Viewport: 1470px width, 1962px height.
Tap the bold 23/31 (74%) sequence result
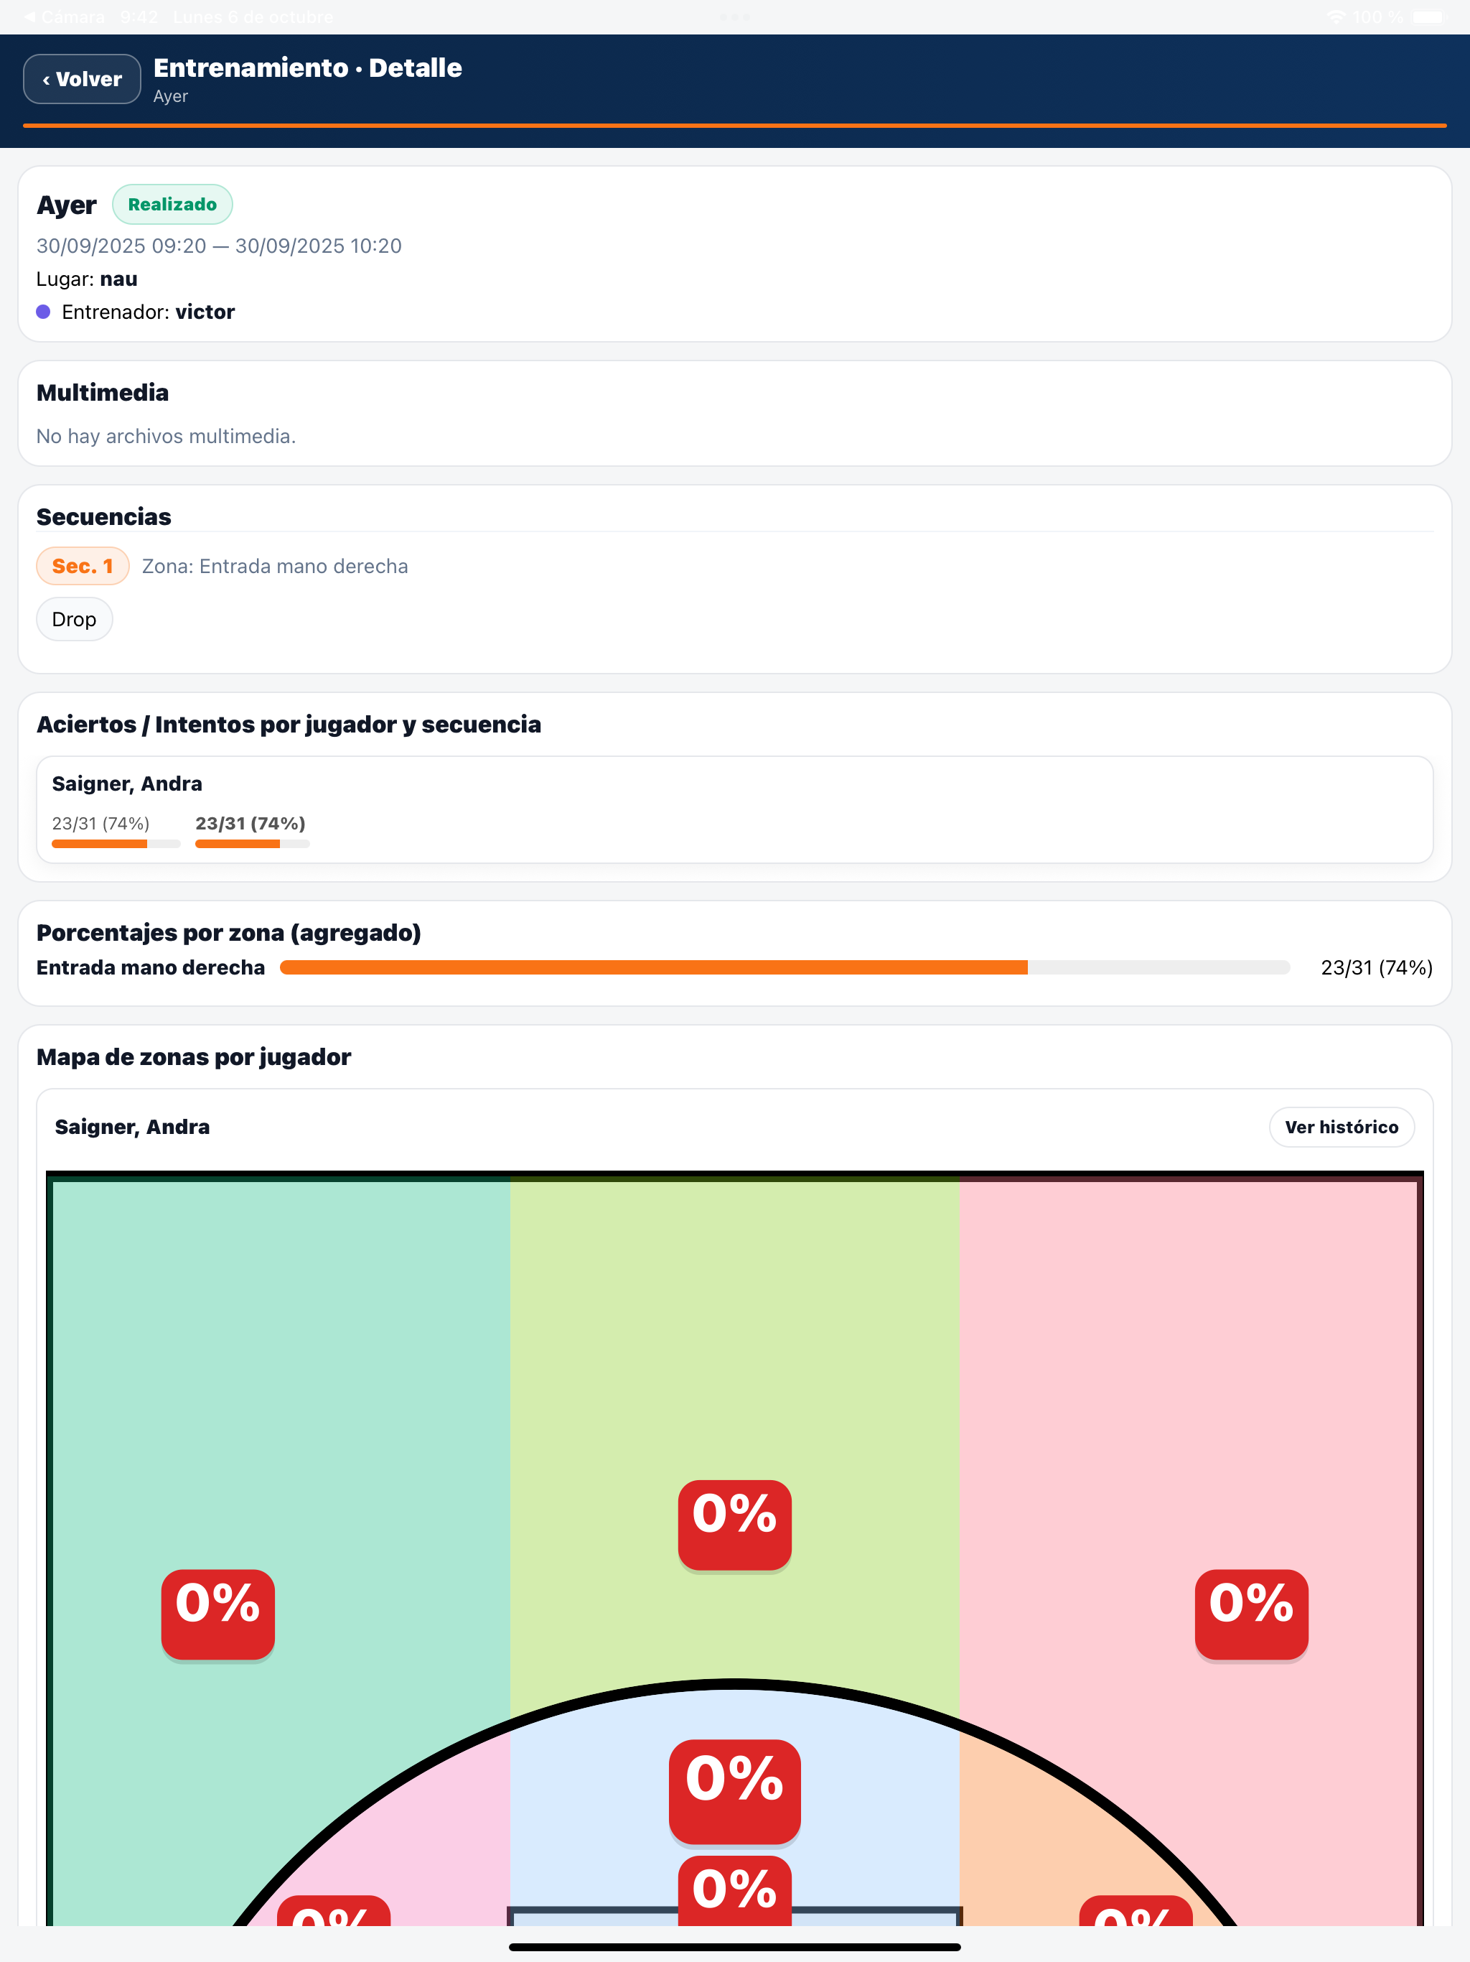click(x=250, y=823)
